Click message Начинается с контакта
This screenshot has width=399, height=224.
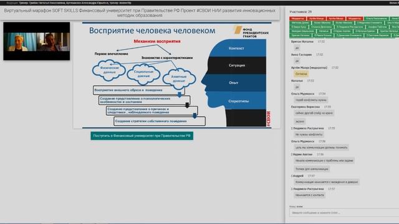tap(309, 195)
